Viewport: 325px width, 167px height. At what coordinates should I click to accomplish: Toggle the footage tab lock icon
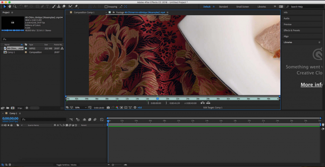coord(113,12)
